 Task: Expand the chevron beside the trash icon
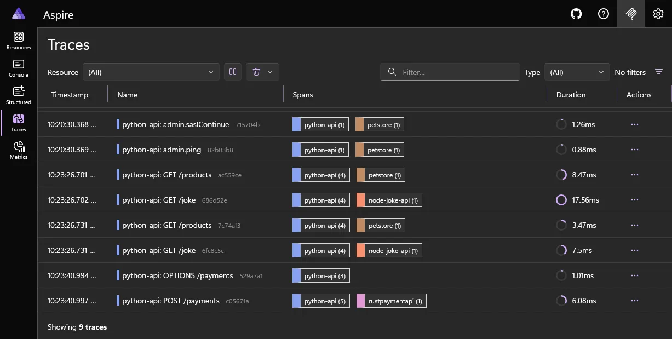(269, 71)
